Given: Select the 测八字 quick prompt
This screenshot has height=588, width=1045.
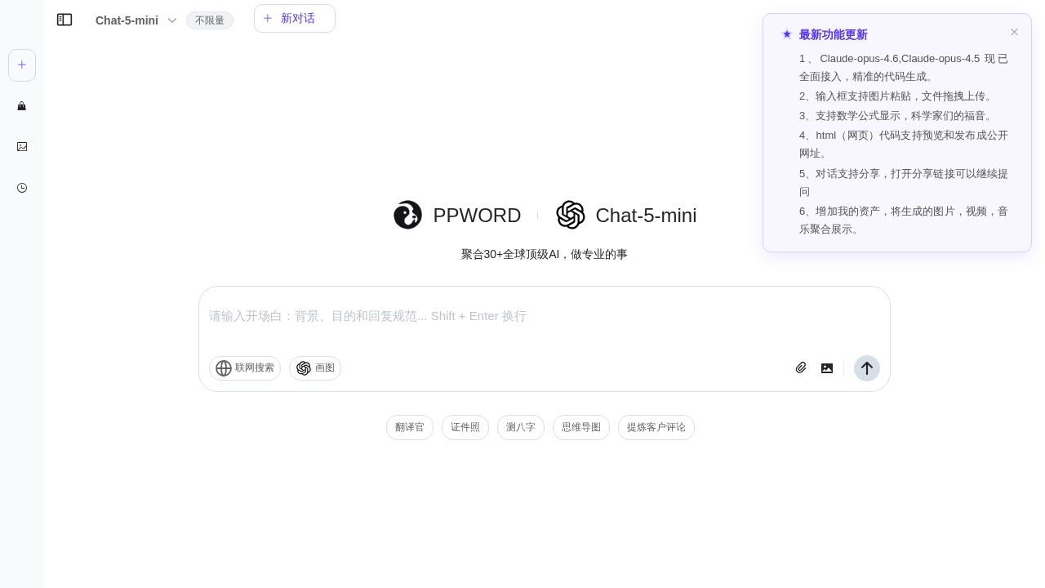Looking at the screenshot, I should tap(521, 427).
